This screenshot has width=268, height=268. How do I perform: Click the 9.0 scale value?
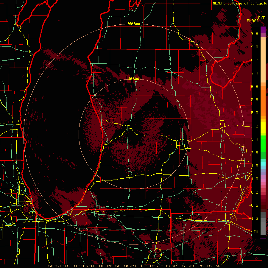coord(255,47)
